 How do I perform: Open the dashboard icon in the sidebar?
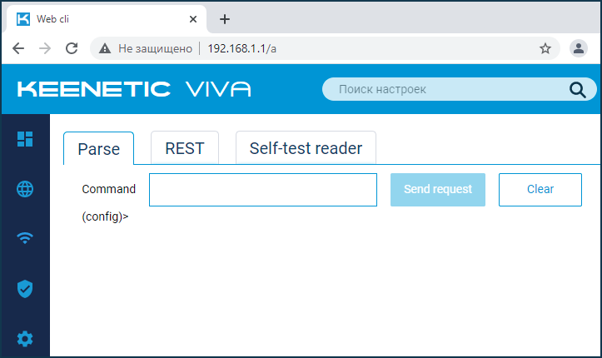click(25, 139)
